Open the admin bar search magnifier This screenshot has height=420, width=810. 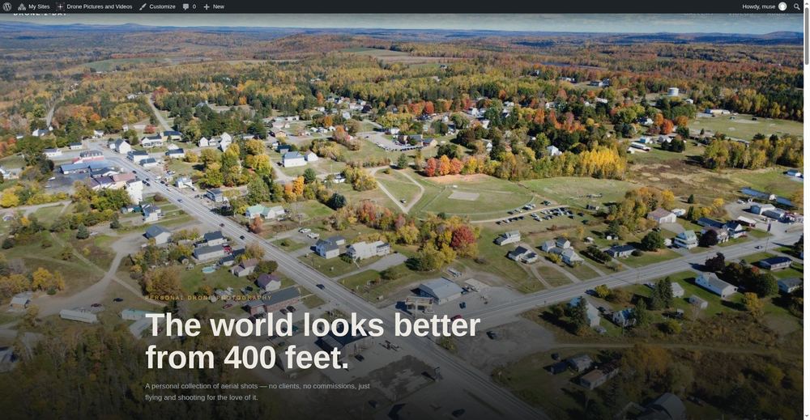[797, 6]
